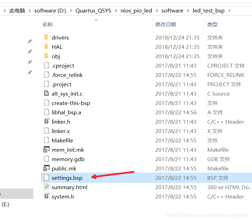
Task: Click the 2017/8/22 14:56 date cell
Action: coord(176,113)
